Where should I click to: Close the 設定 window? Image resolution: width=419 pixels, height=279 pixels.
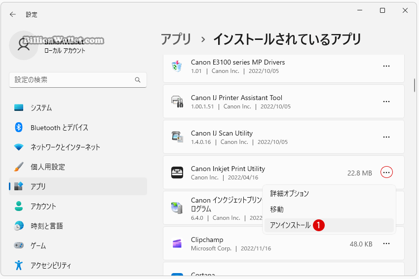pyautogui.click(x=405, y=10)
